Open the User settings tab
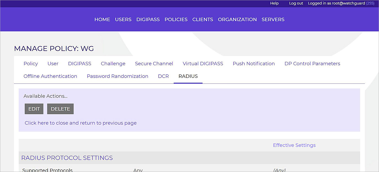 pos(53,63)
